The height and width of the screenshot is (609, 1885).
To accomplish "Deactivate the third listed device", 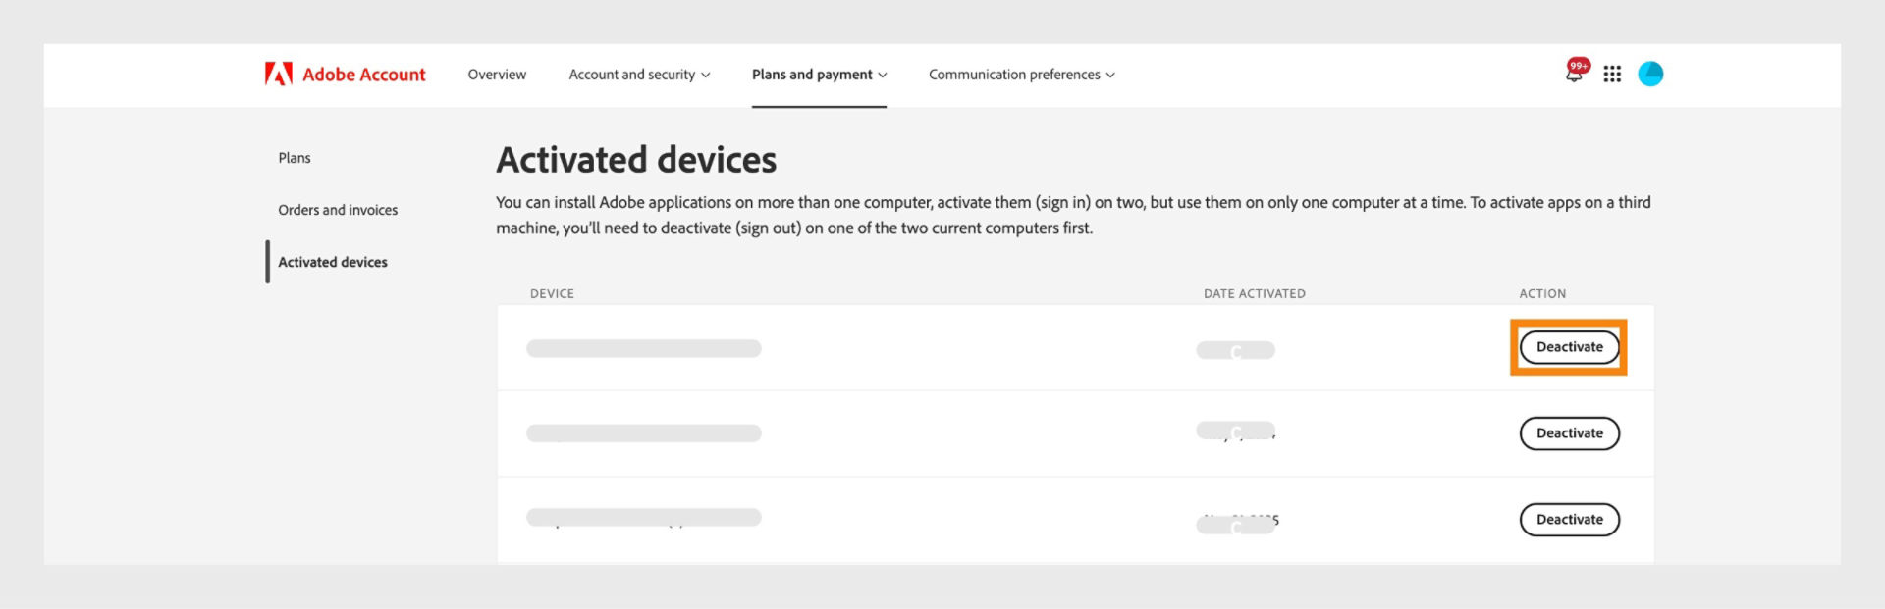I will click(x=1570, y=519).
